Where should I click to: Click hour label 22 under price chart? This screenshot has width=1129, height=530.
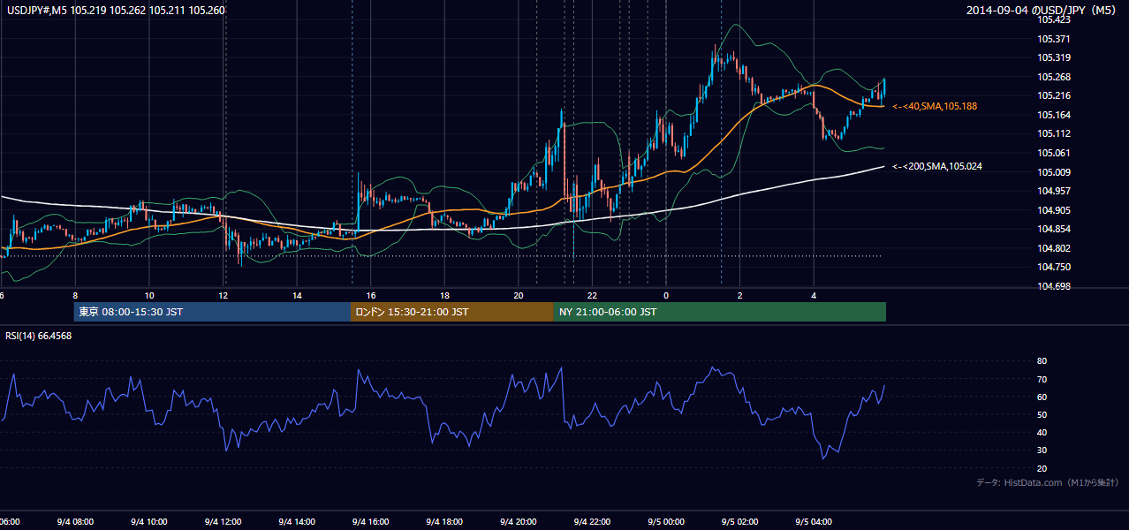[x=593, y=295]
